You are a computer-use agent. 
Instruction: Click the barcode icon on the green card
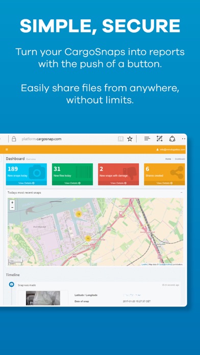[84, 172]
